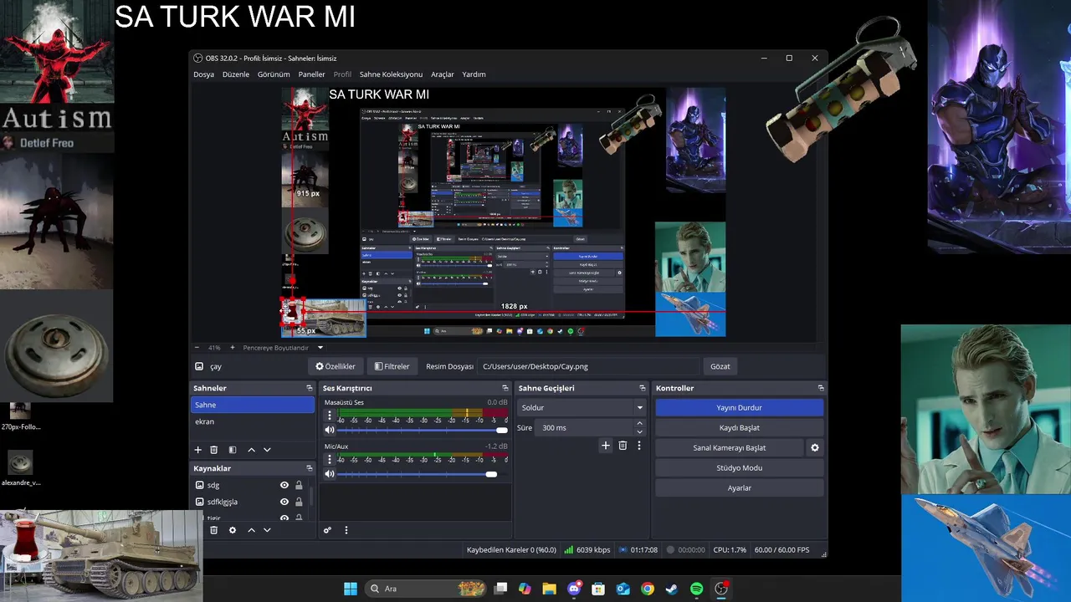Click Filtreler button in source toolbar
The image size is (1071, 602).
pyautogui.click(x=392, y=366)
